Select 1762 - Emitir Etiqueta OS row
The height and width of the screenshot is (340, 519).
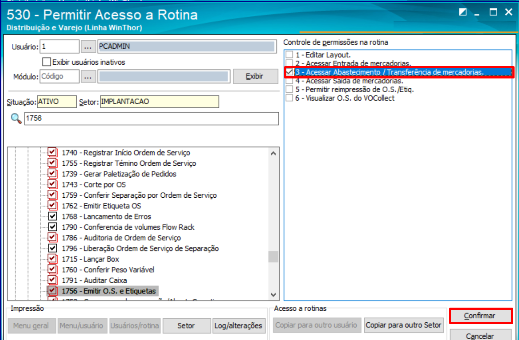[x=101, y=206]
